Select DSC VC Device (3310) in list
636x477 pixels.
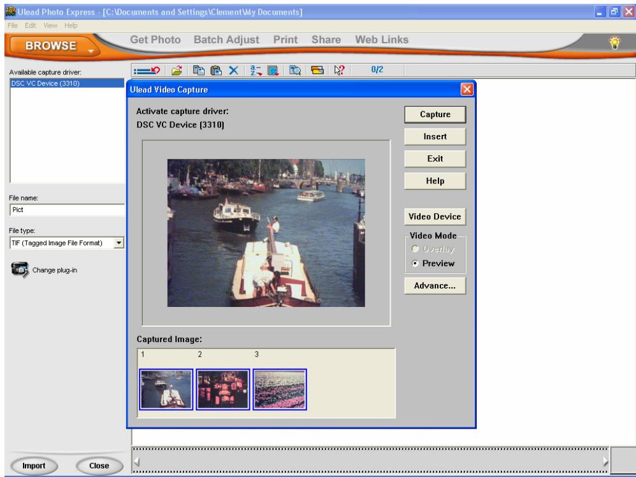(x=67, y=83)
